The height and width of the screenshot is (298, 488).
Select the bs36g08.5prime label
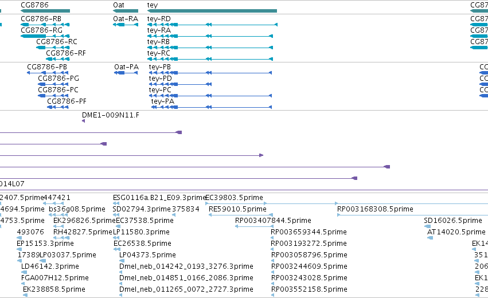[77, 209]
